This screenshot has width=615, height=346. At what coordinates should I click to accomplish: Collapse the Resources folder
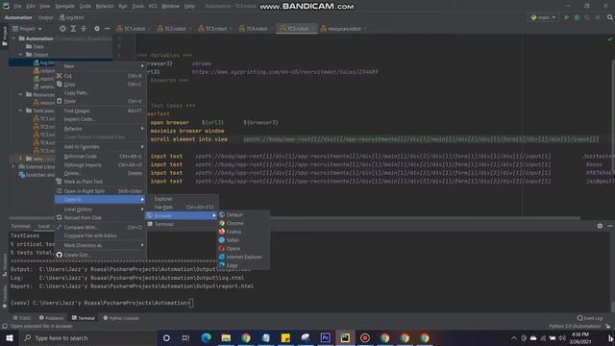click(x=20, y=94)
